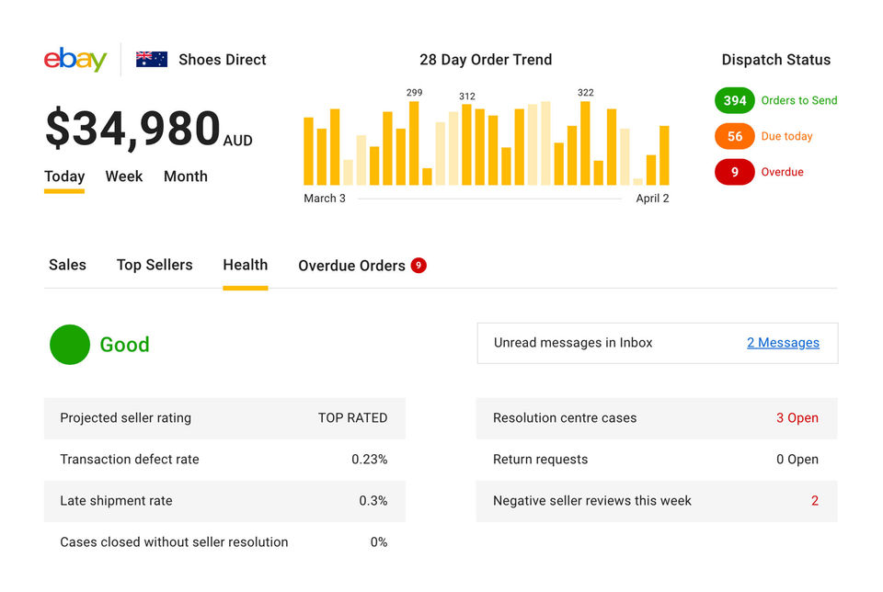
Task: Open the Sales tab
Action: point(67,265)
